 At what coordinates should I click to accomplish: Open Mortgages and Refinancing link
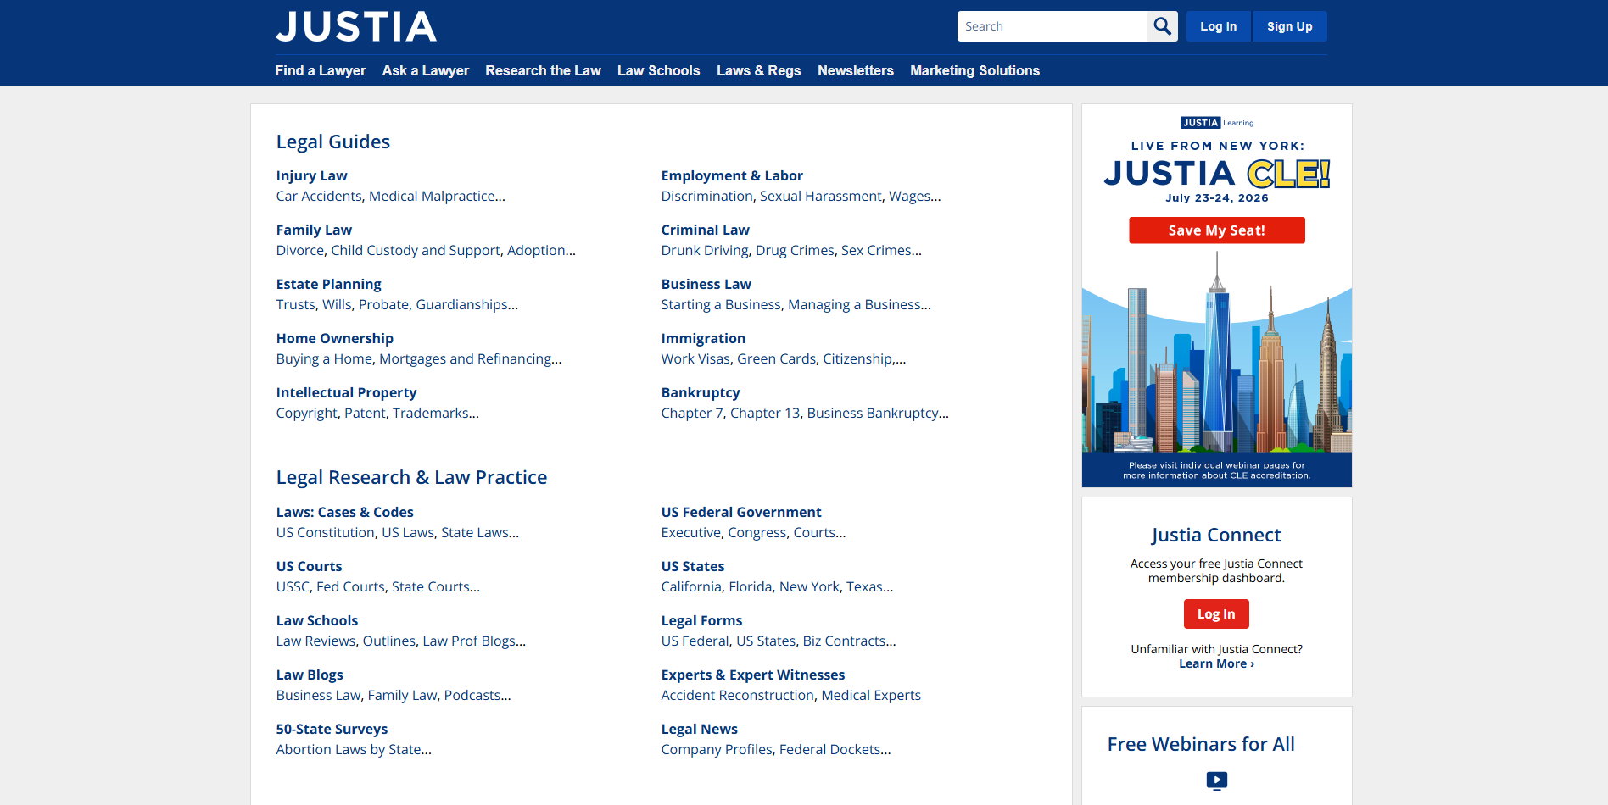point(466,358)
